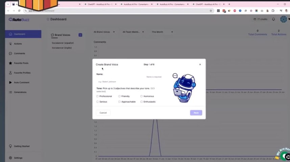This screenshot has width=290, height=162.
Task: Click the Settings gear icon
Action: (x=10, y=158)
